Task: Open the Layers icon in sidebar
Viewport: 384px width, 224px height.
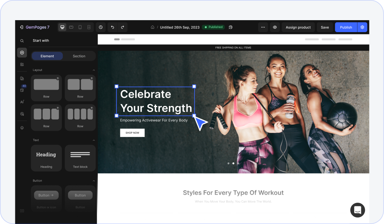Action: (22, 128)
